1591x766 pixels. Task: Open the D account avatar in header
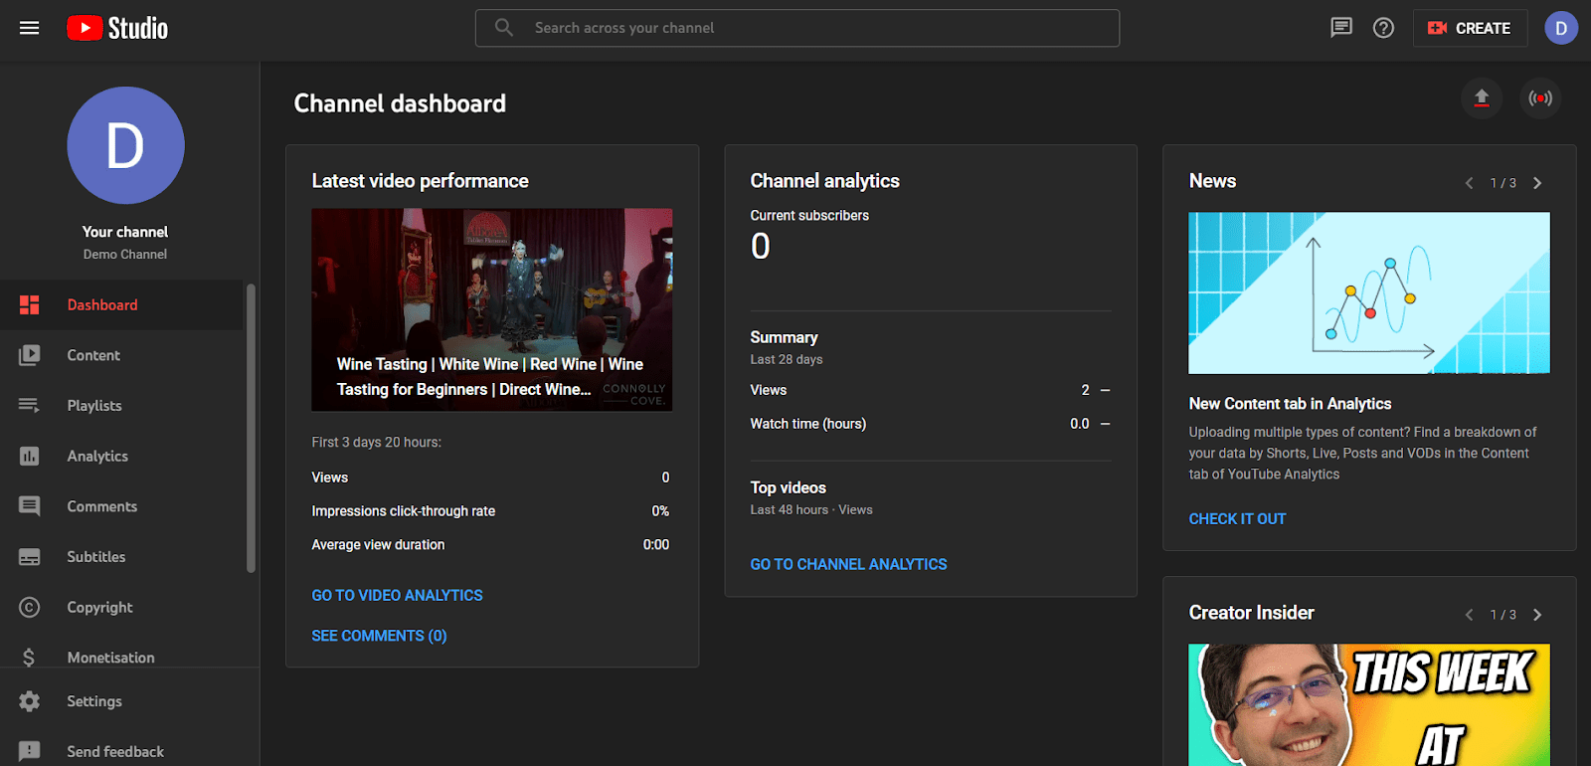1561,28
